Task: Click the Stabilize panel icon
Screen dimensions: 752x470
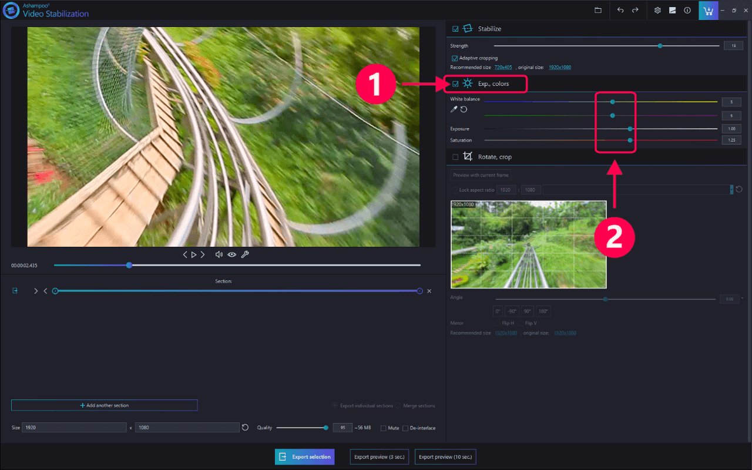Action: point(468,28)
